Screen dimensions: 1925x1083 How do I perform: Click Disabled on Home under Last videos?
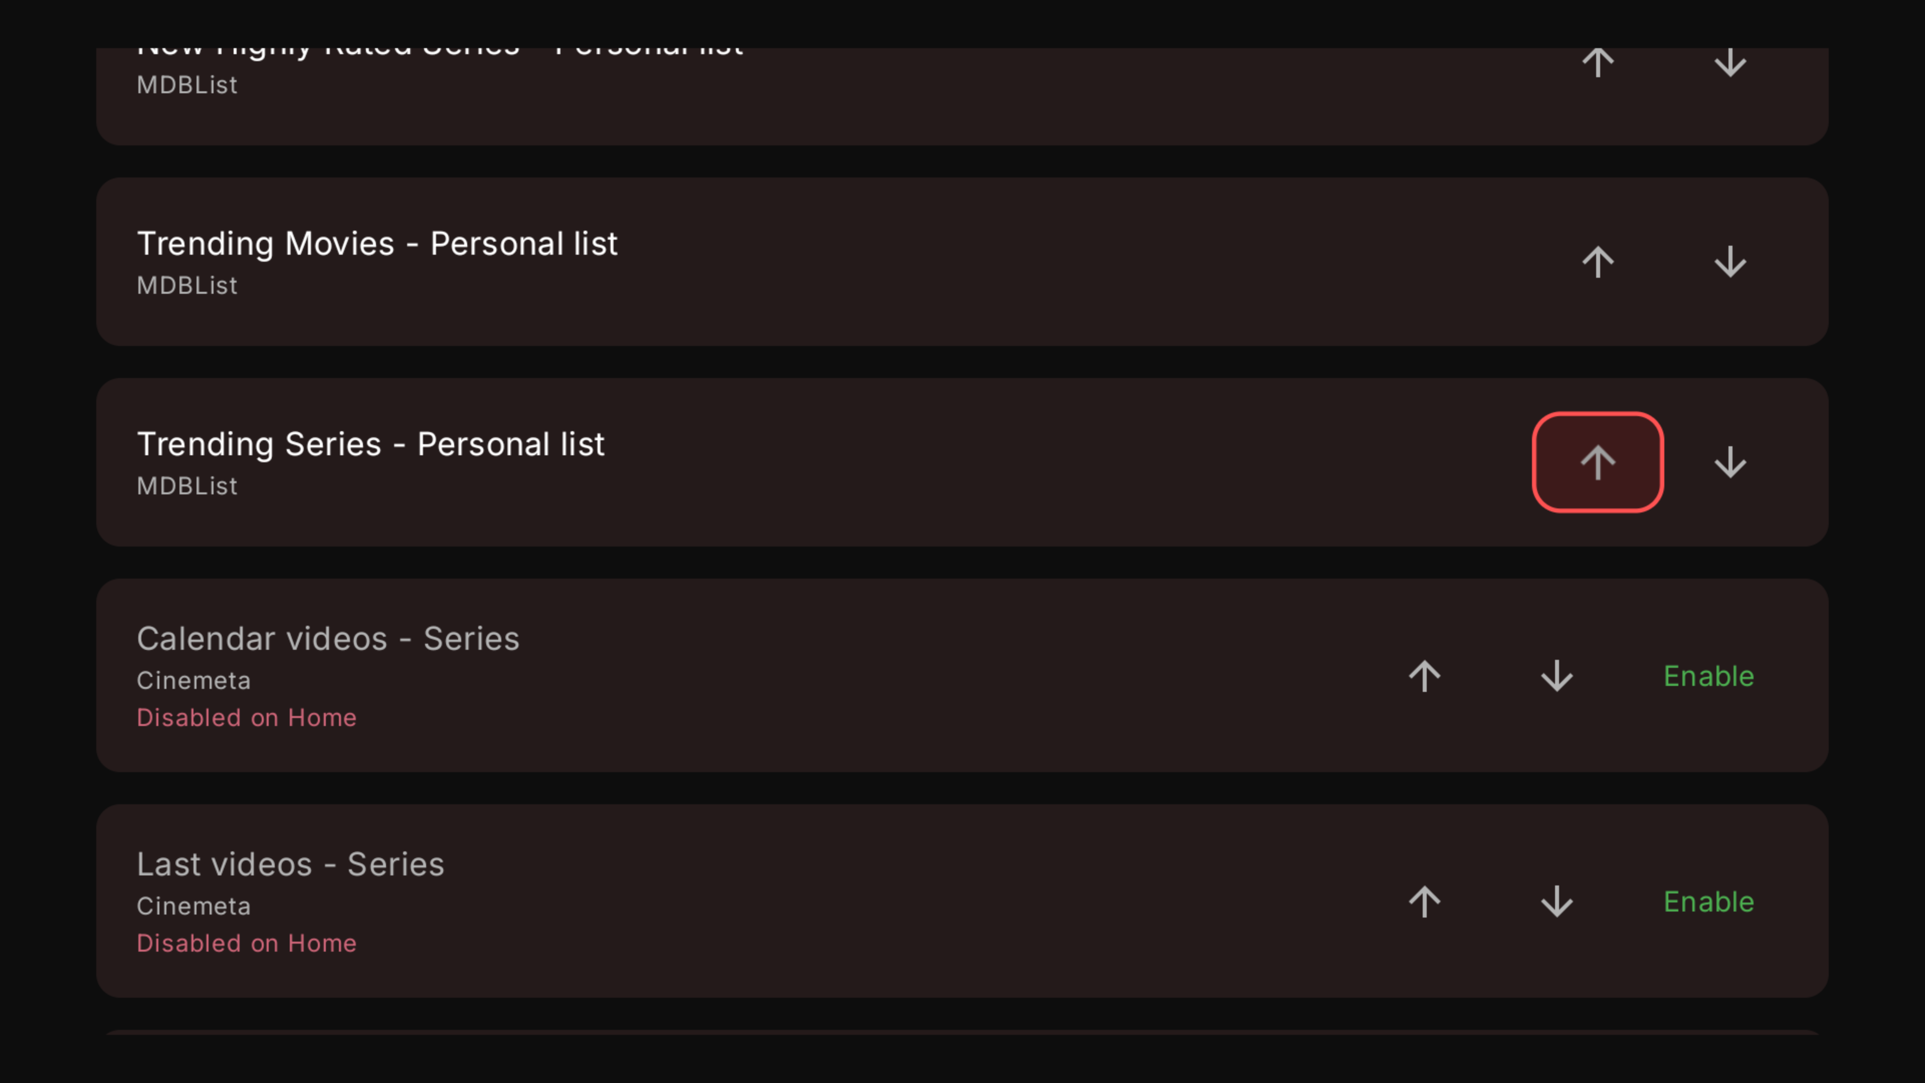pos(247,943)
